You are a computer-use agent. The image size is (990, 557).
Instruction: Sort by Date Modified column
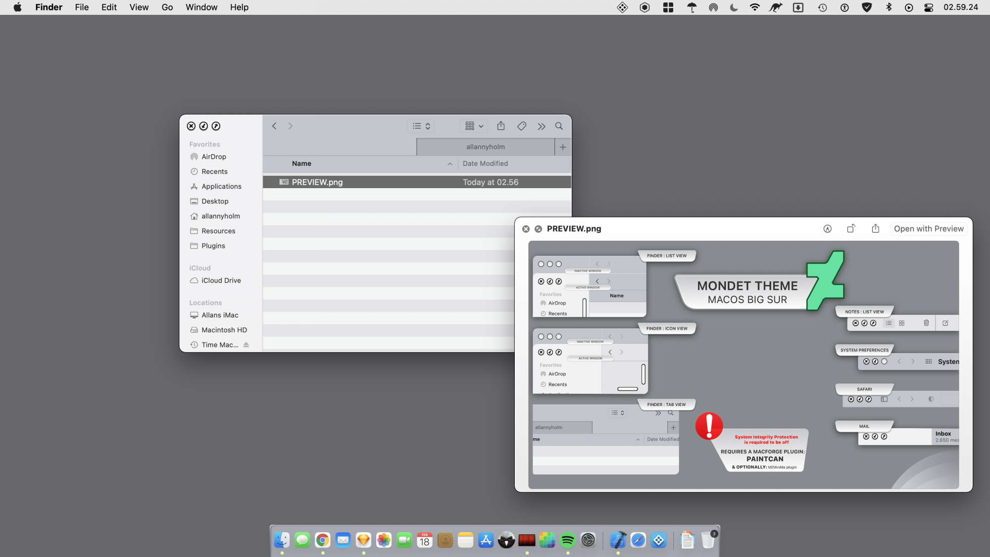click(x=485, y=163)
